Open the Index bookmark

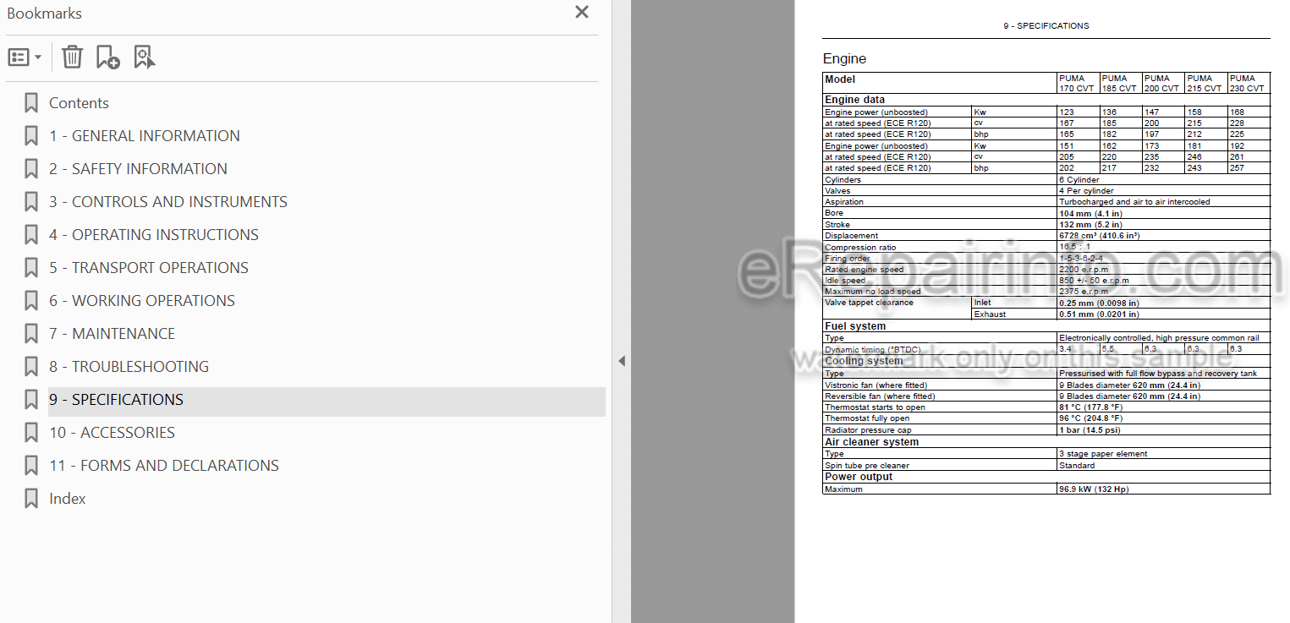pos(68,499)
